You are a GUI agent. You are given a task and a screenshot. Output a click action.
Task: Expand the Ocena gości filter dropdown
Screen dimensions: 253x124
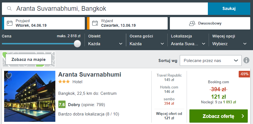pos(147,44)
